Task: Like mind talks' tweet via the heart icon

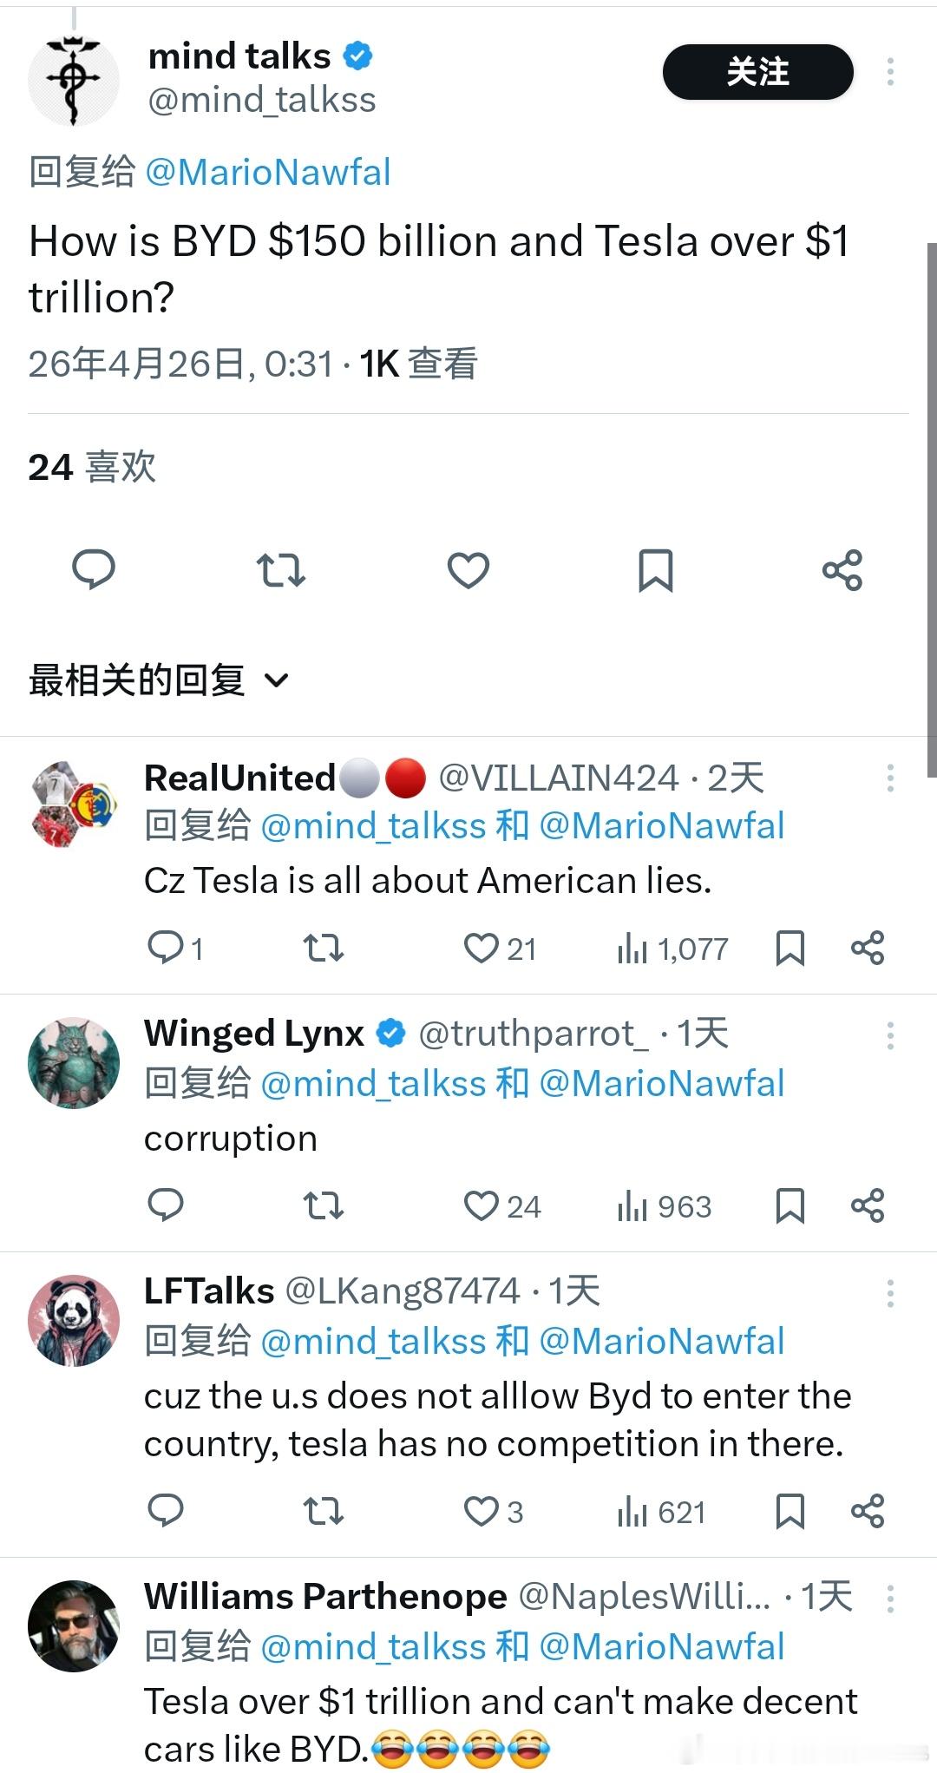Action: [468, 570]
